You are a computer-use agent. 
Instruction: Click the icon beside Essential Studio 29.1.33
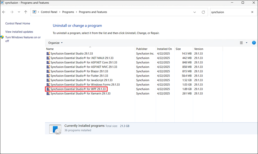click(x=48, y=54)
